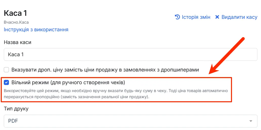Click the Каса 1 page heading
The image size is (261, 130).
tap(15, 13)
